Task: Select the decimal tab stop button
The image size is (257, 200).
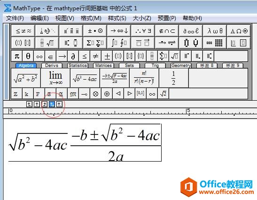Action: pyautogui.click(x=59, y=104)
